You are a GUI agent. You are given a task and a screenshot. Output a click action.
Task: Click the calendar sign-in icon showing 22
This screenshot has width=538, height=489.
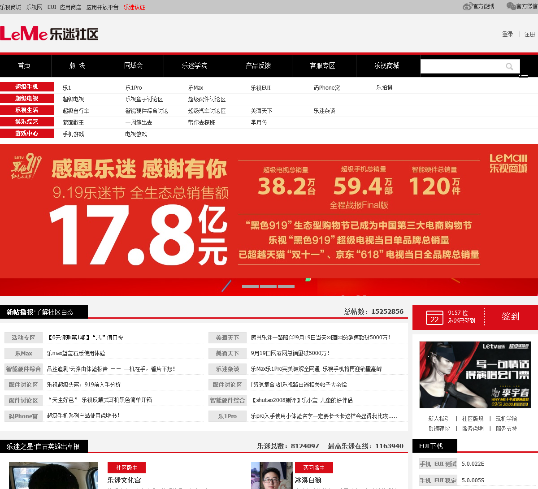point(434,317)
